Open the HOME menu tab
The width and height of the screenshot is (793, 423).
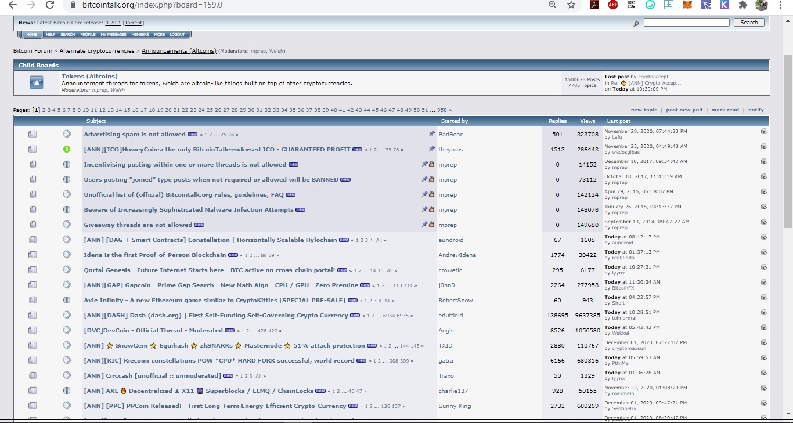pyautogui.click(x=31, y=35)
